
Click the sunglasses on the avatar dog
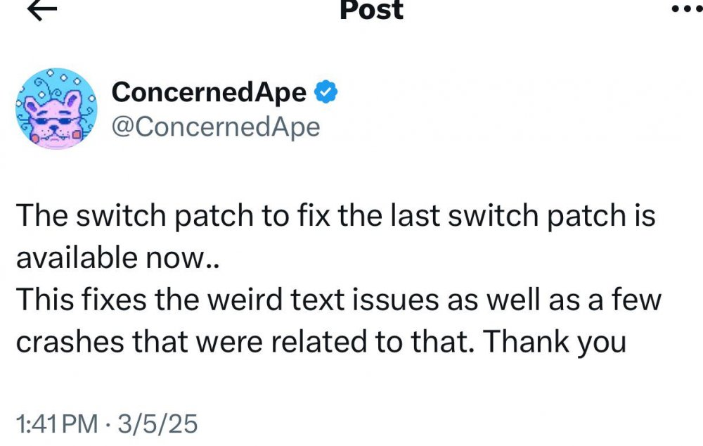(x=53, y=120)
